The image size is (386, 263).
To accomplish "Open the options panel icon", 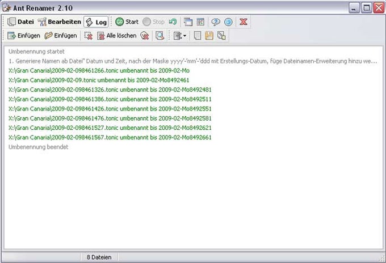I will [x=200, y=22].
